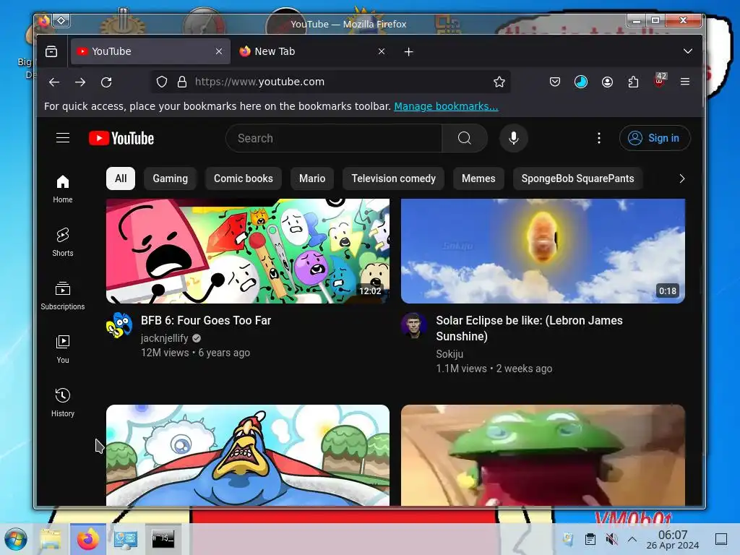The width and height of the screenshot is (740, 555).
Task: Open the You section in sidebar
Action: [x=63, y=349]
